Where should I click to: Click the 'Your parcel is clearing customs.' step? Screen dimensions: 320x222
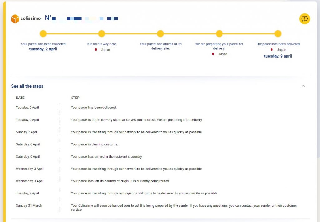tap(94, 144)
